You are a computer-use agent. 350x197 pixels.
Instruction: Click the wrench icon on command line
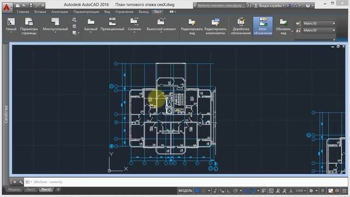click(x=21, y=182)
